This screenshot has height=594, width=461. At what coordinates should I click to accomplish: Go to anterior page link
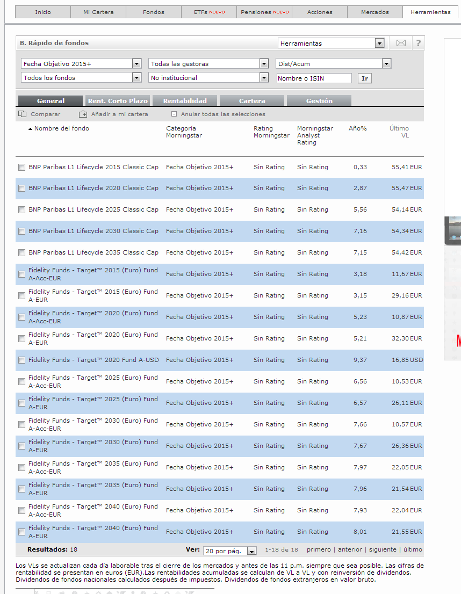pyautogui.click(x=350, y=549)
